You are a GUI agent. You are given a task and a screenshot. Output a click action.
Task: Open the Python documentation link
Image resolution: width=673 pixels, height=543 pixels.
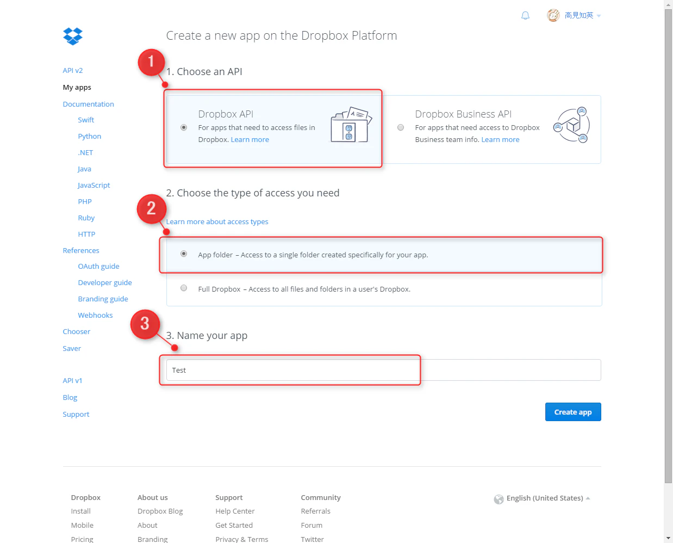[x=90, y=137]
